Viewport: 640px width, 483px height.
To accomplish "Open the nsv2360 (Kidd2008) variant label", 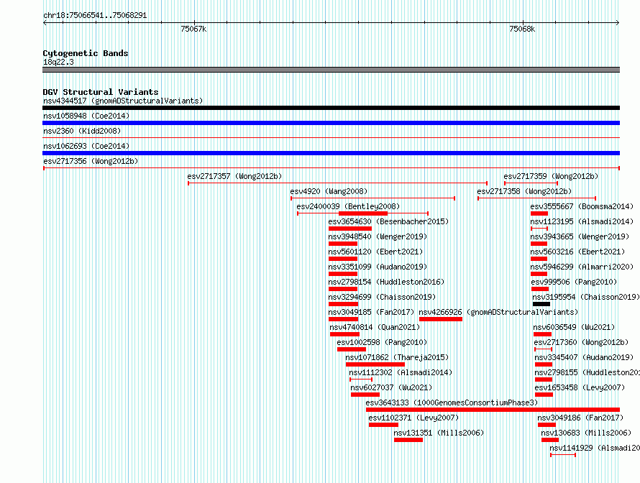I will pos(82,131).
